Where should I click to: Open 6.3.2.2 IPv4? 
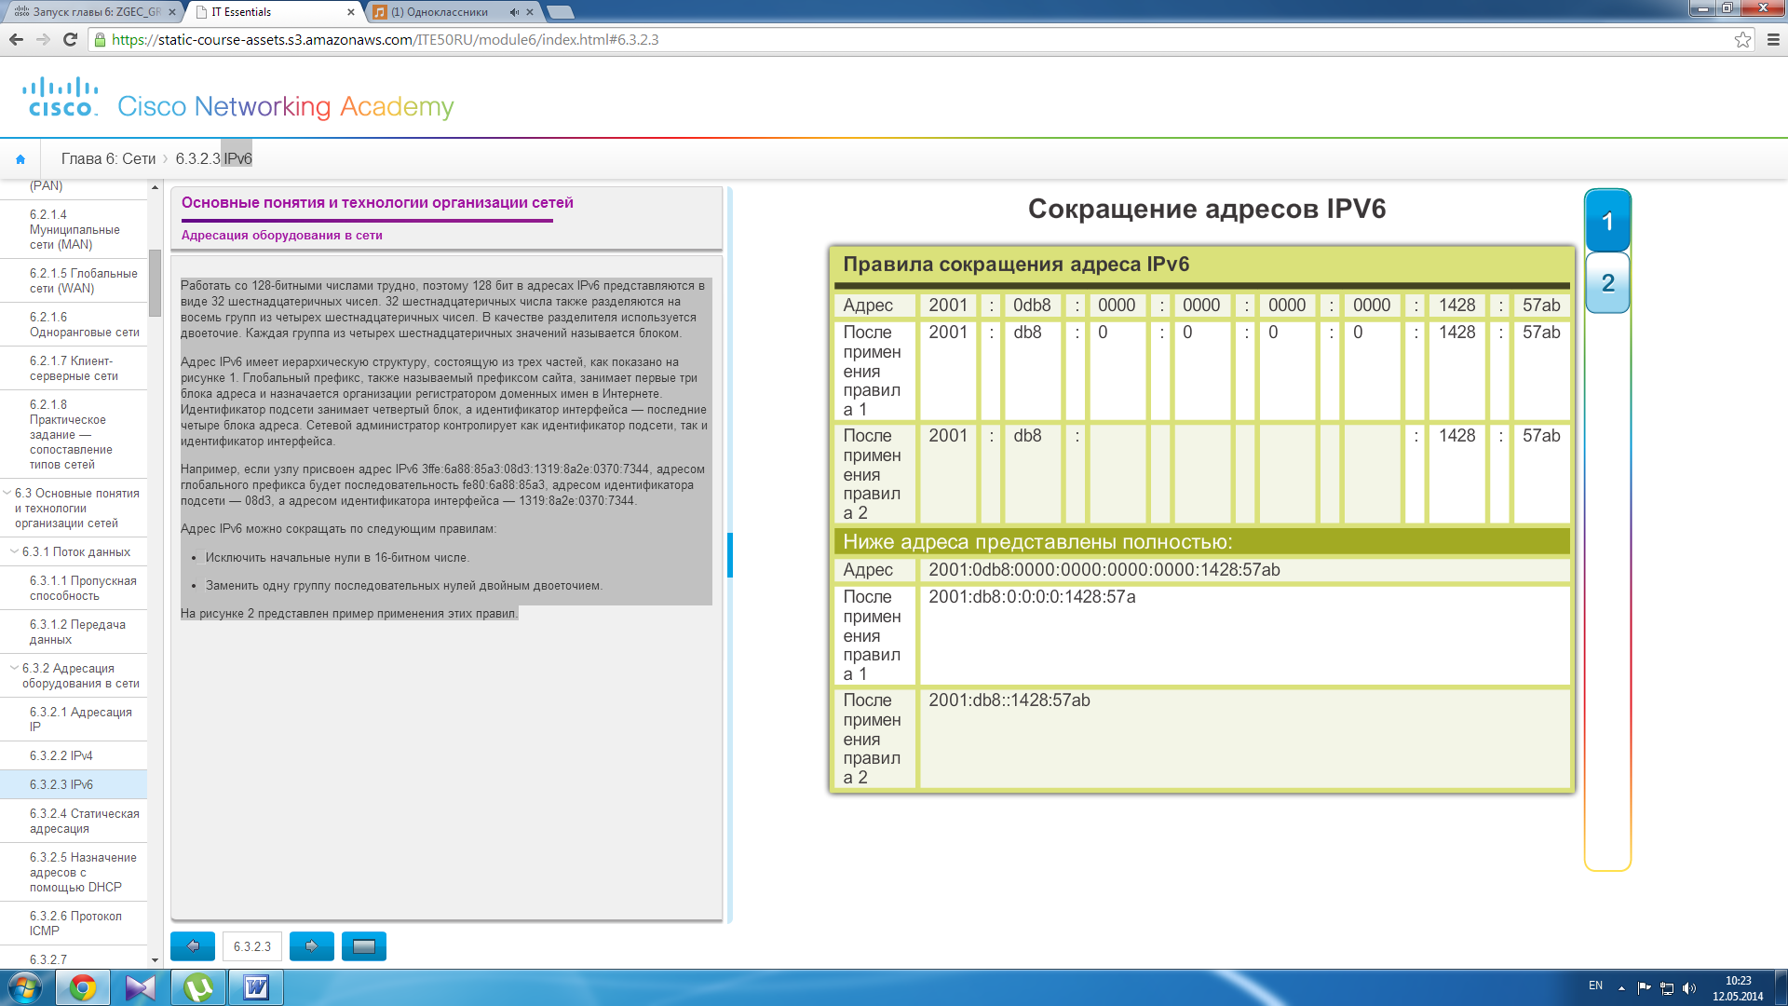[x=74, y=755]
